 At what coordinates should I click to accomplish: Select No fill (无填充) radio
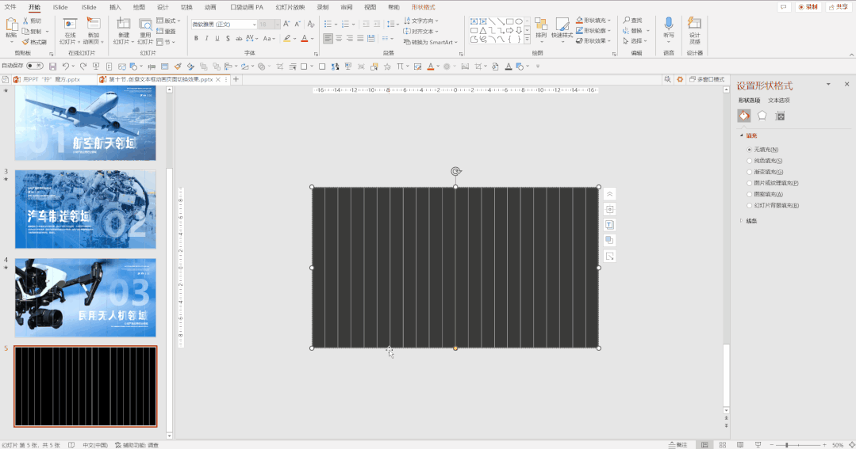750,150
